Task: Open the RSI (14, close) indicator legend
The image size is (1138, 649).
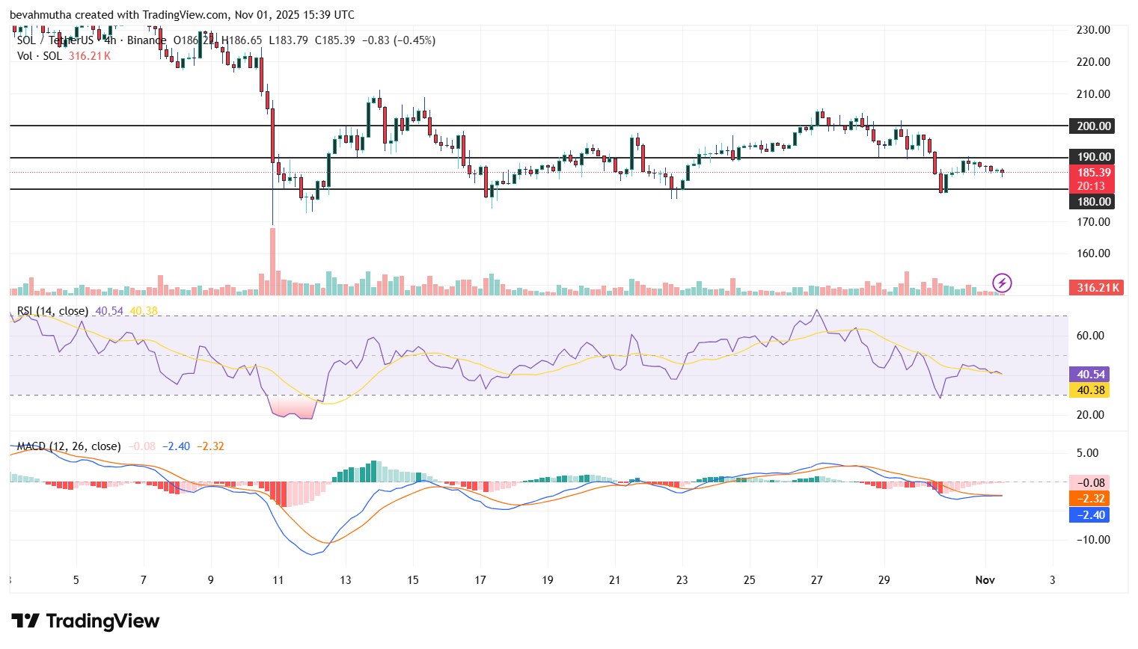Action: (53, 311)
